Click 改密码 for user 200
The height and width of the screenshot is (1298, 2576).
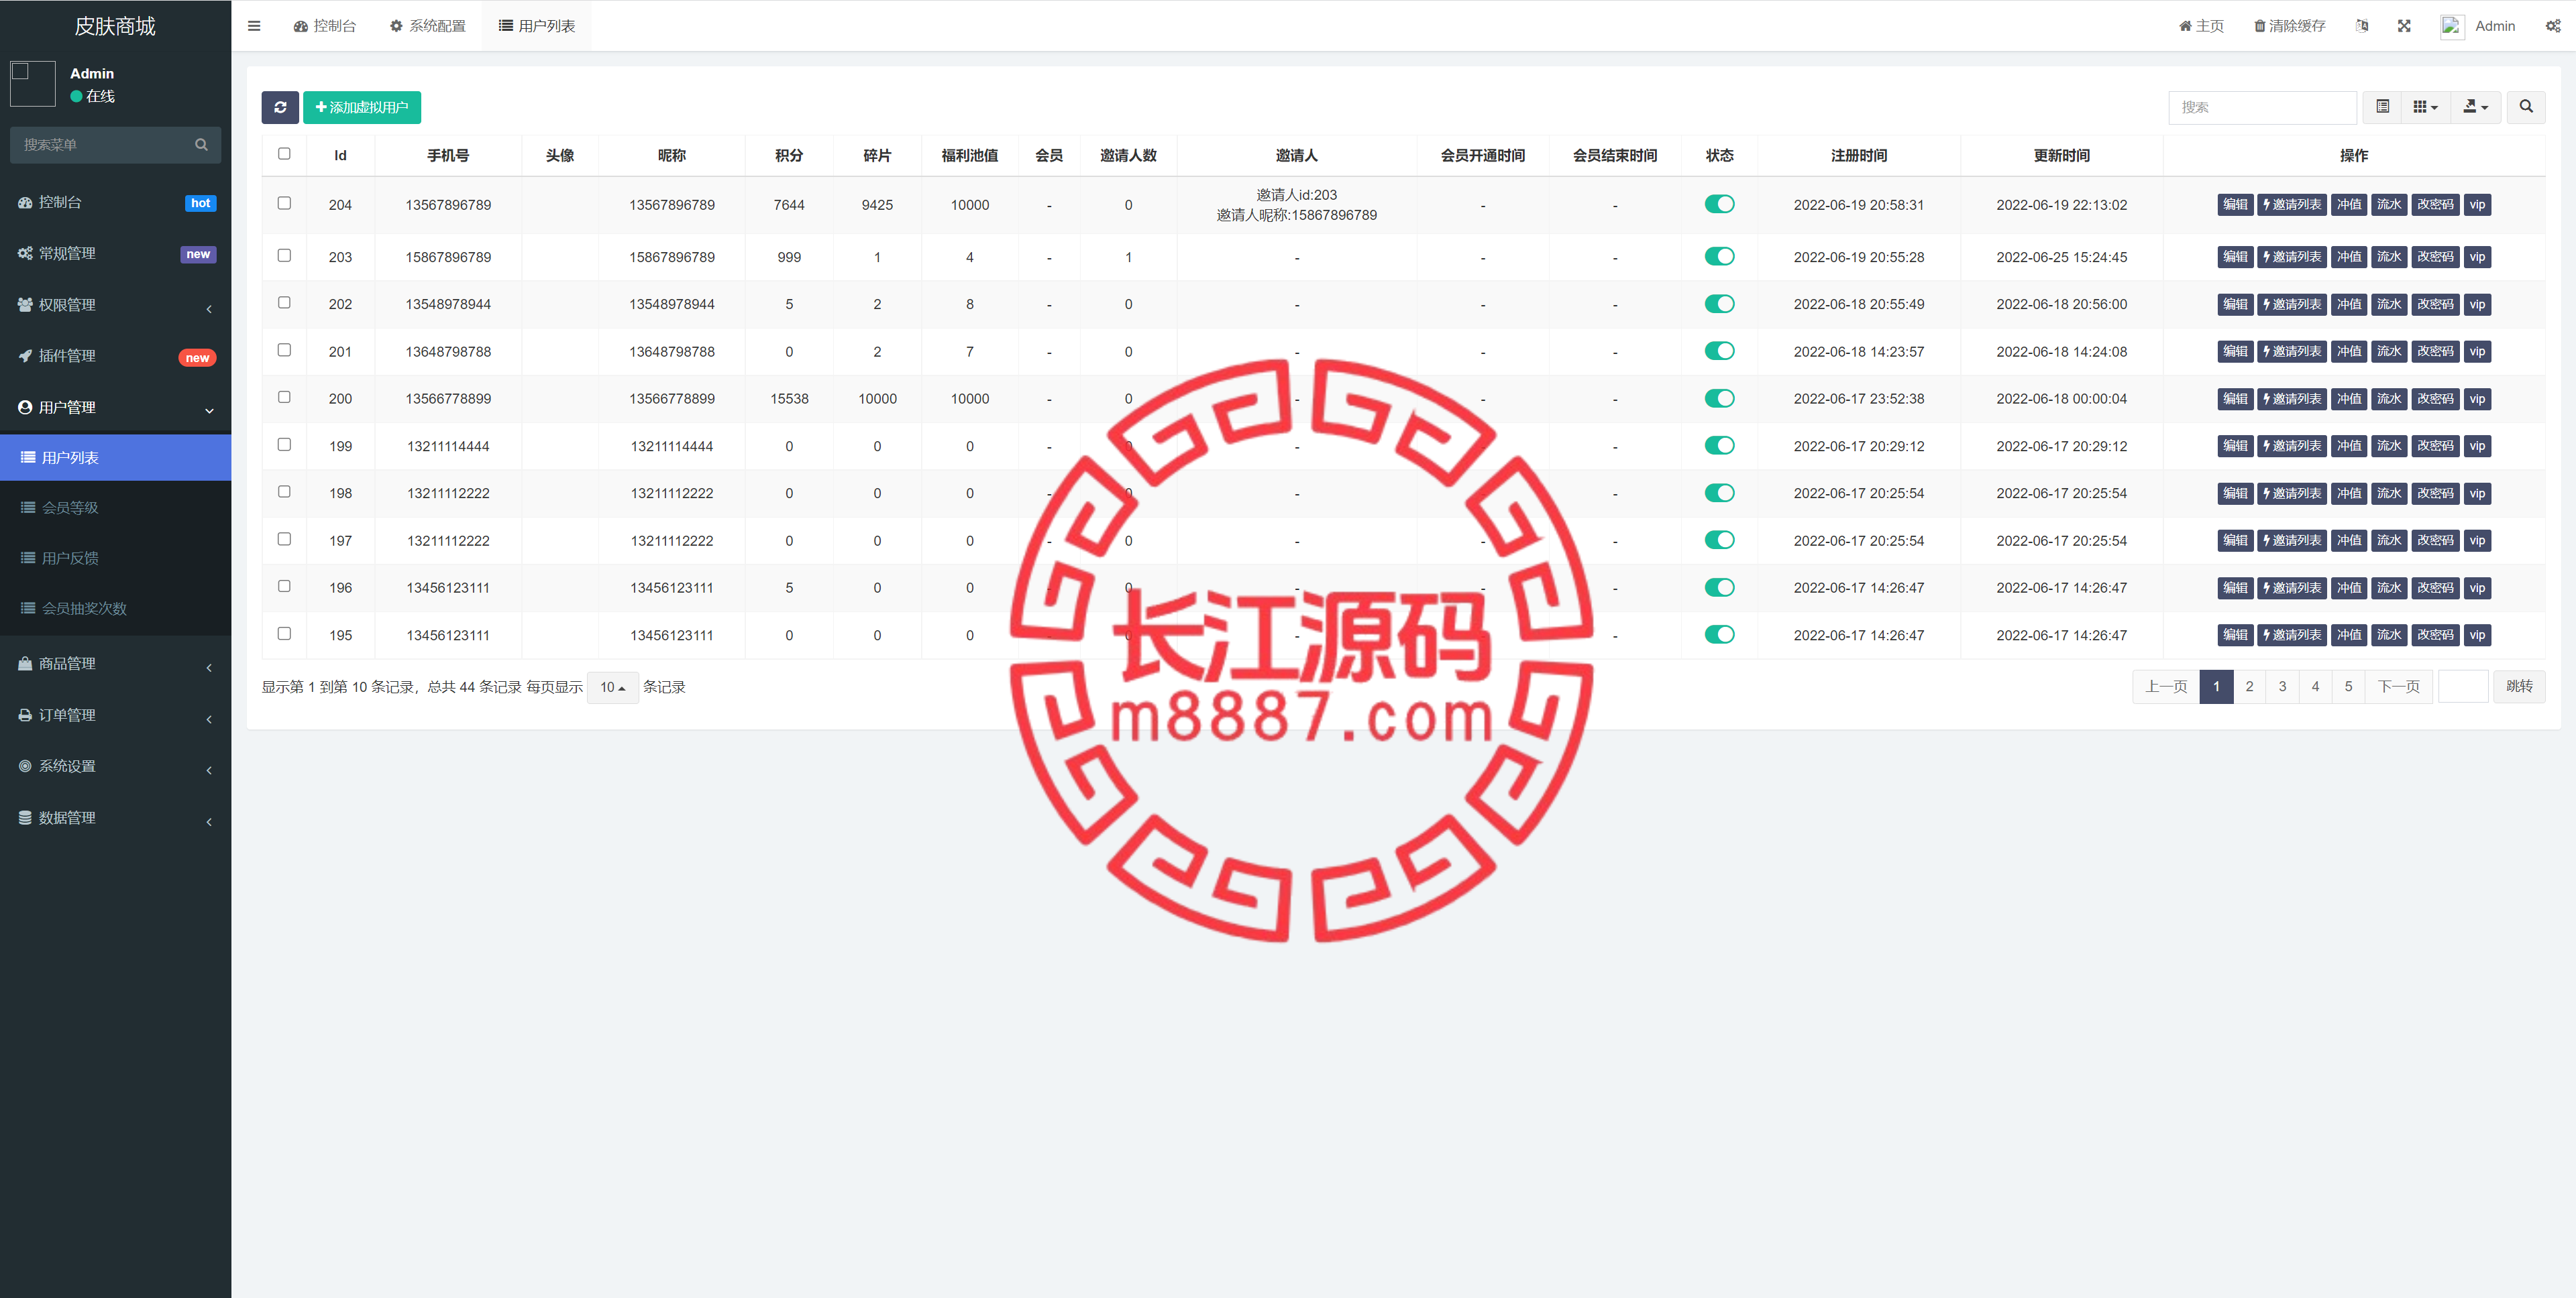point(2434,399)
